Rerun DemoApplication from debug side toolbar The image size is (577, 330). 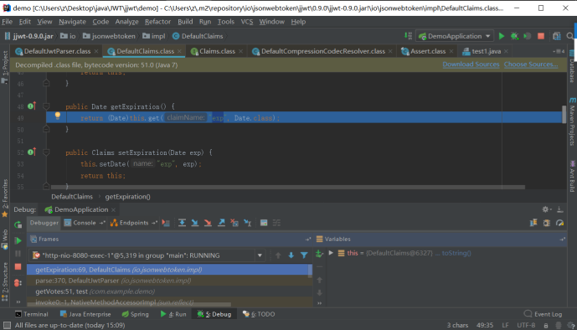[18, 224]
